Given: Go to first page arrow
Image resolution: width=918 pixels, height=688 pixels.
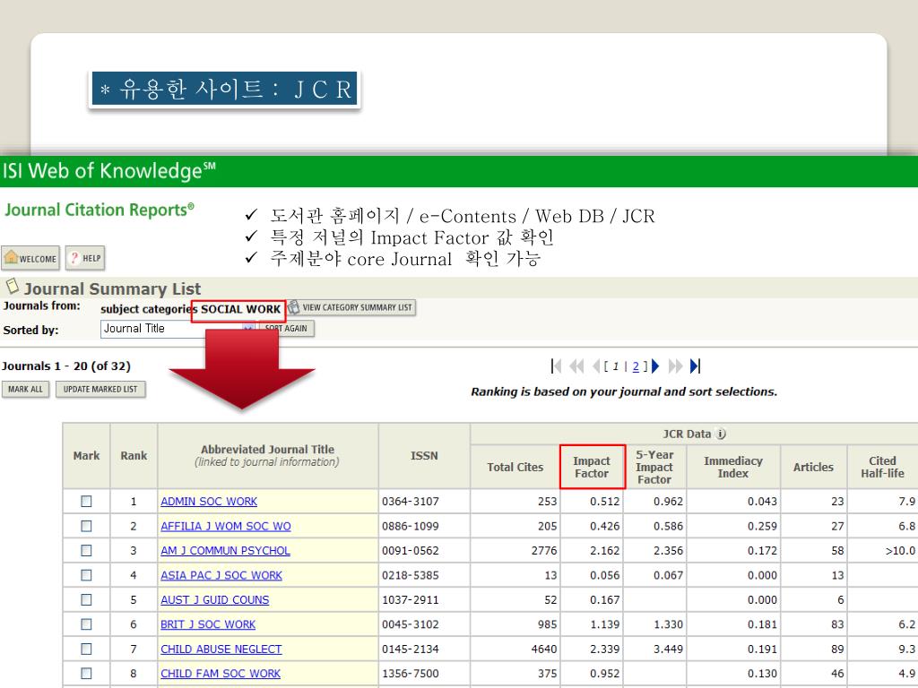Looking at the screenshot, I should pos(556,366).
